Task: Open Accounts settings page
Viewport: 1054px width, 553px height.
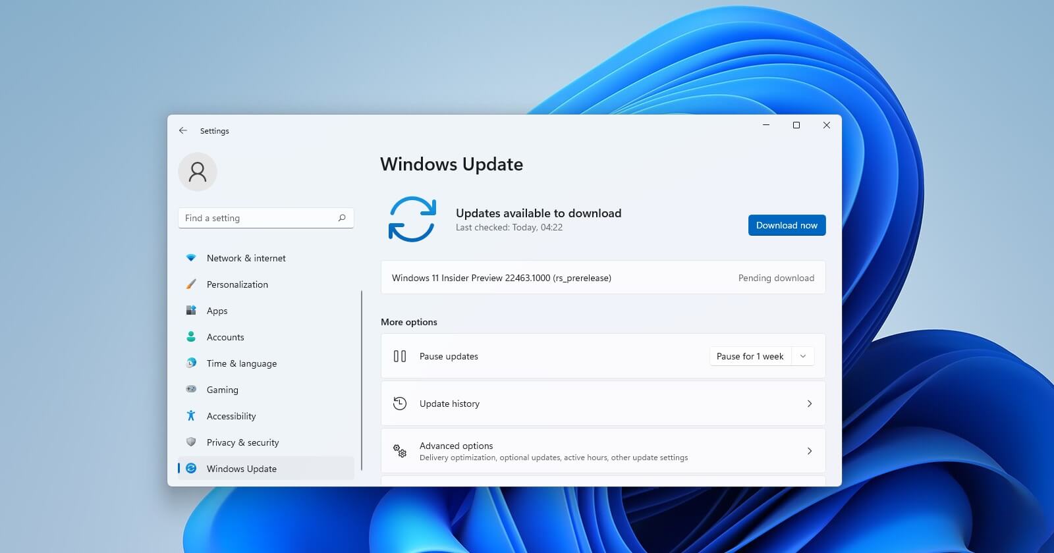Action: click(266, 337)
